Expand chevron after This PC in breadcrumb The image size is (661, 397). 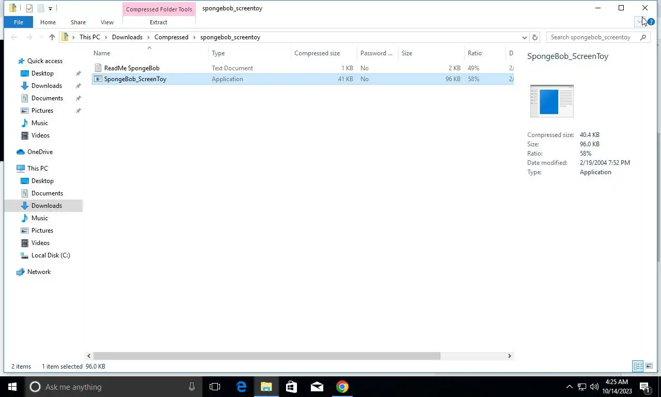pyautogui.click(x=106, y=37)
